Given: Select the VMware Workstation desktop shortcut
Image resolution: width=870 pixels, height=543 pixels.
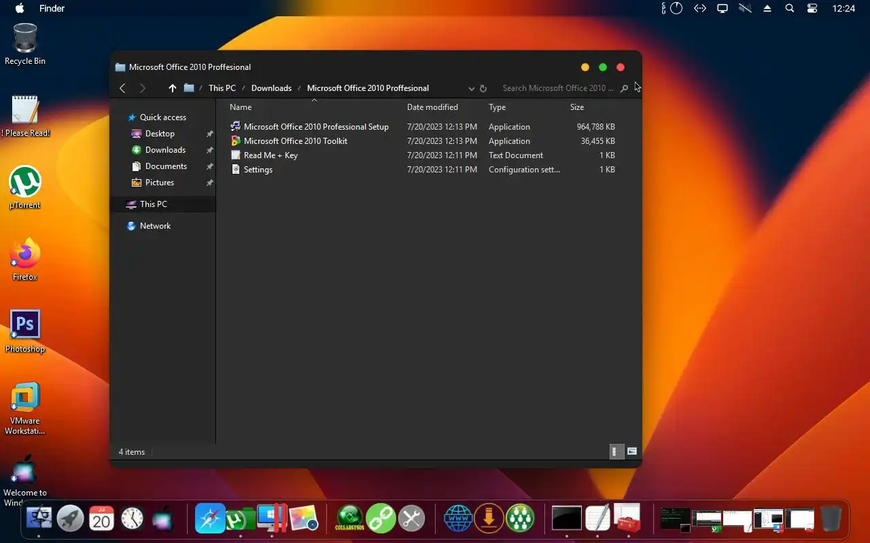Looking at the screenshot, I should click(25, 408).
